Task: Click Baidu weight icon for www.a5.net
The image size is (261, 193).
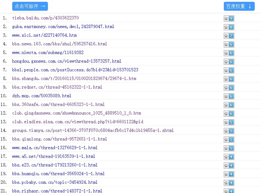Action: (229, 157)
